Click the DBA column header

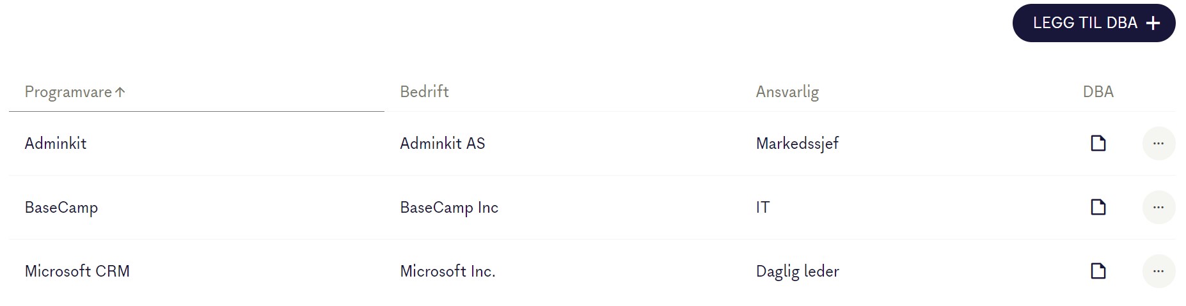click(1098, 92)
